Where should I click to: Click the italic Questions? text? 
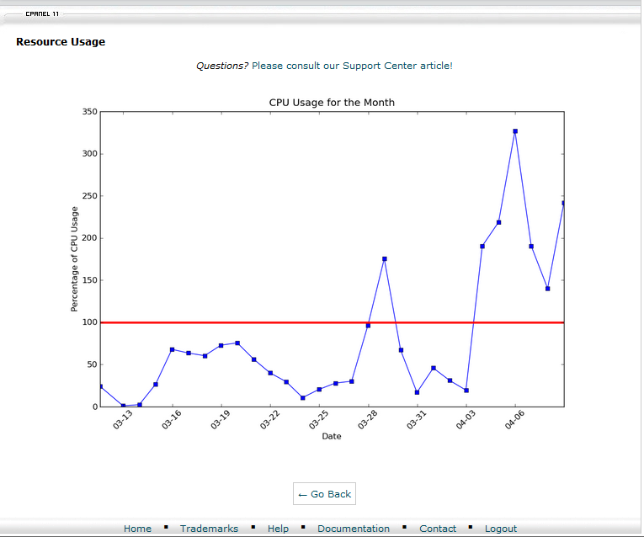[x=222, y=66]
